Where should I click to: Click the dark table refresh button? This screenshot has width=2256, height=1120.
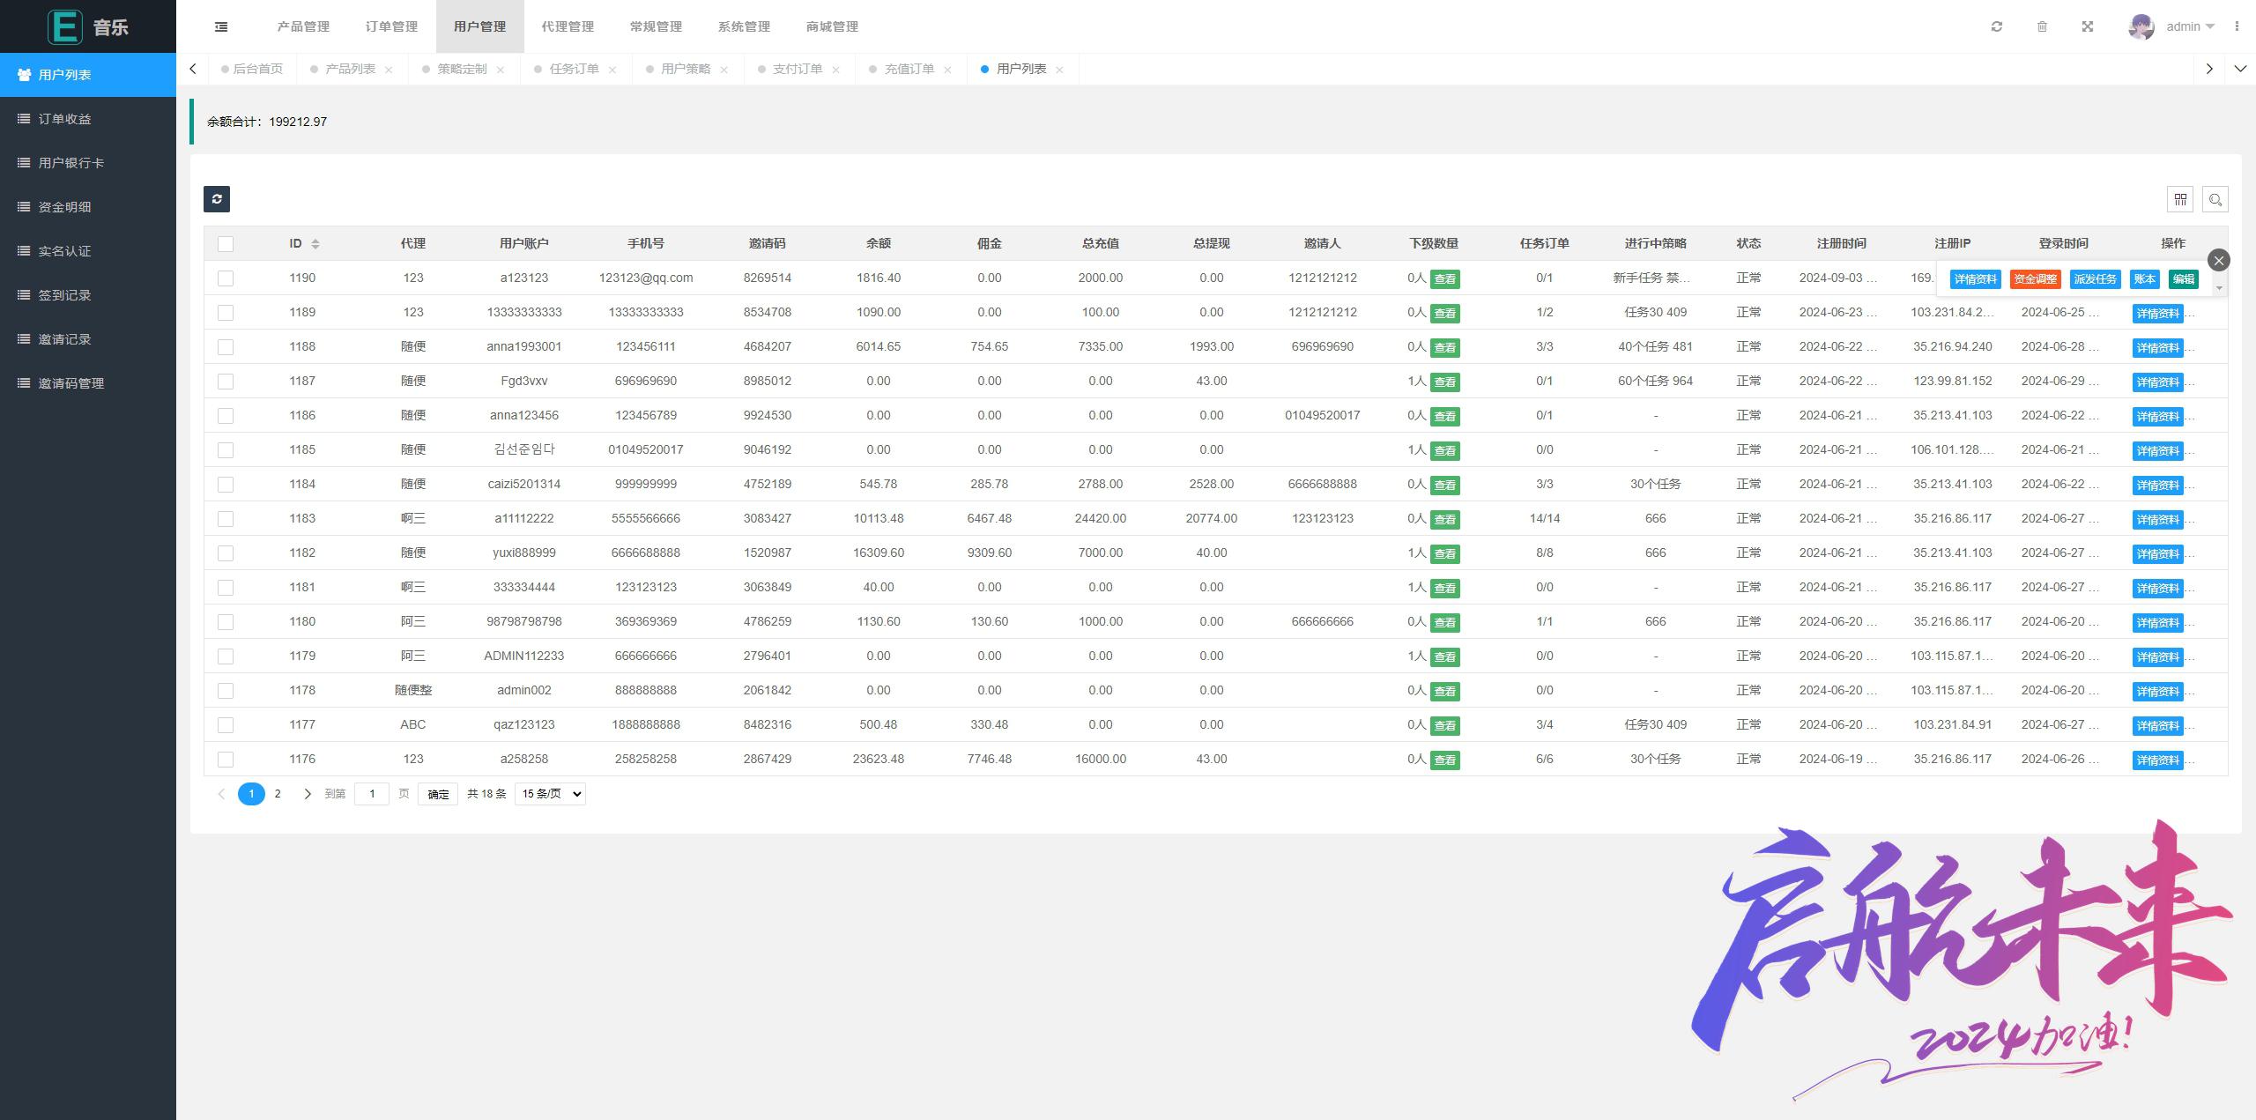(217, 199)
